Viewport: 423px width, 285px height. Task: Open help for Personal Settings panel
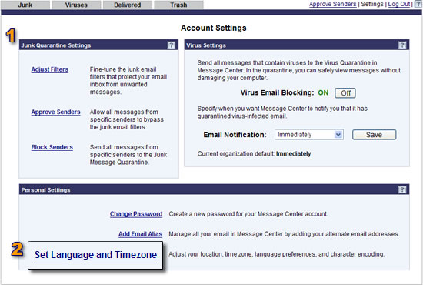pos(402,189)
